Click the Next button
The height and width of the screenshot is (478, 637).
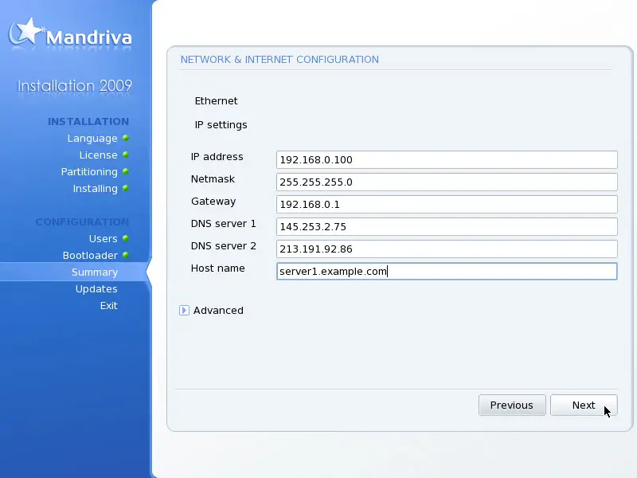click(584, 406)
